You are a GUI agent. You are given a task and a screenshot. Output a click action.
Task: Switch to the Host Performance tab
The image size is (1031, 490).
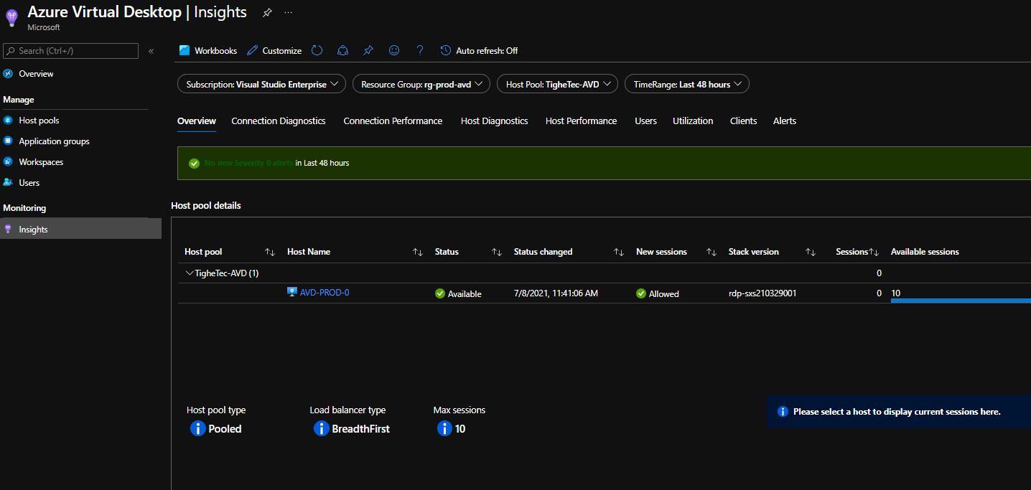581,121
